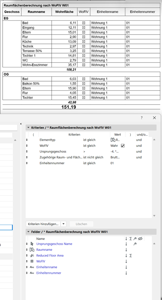Click the OG group heading
Screen dimensions: 162x300
(6, 74)
